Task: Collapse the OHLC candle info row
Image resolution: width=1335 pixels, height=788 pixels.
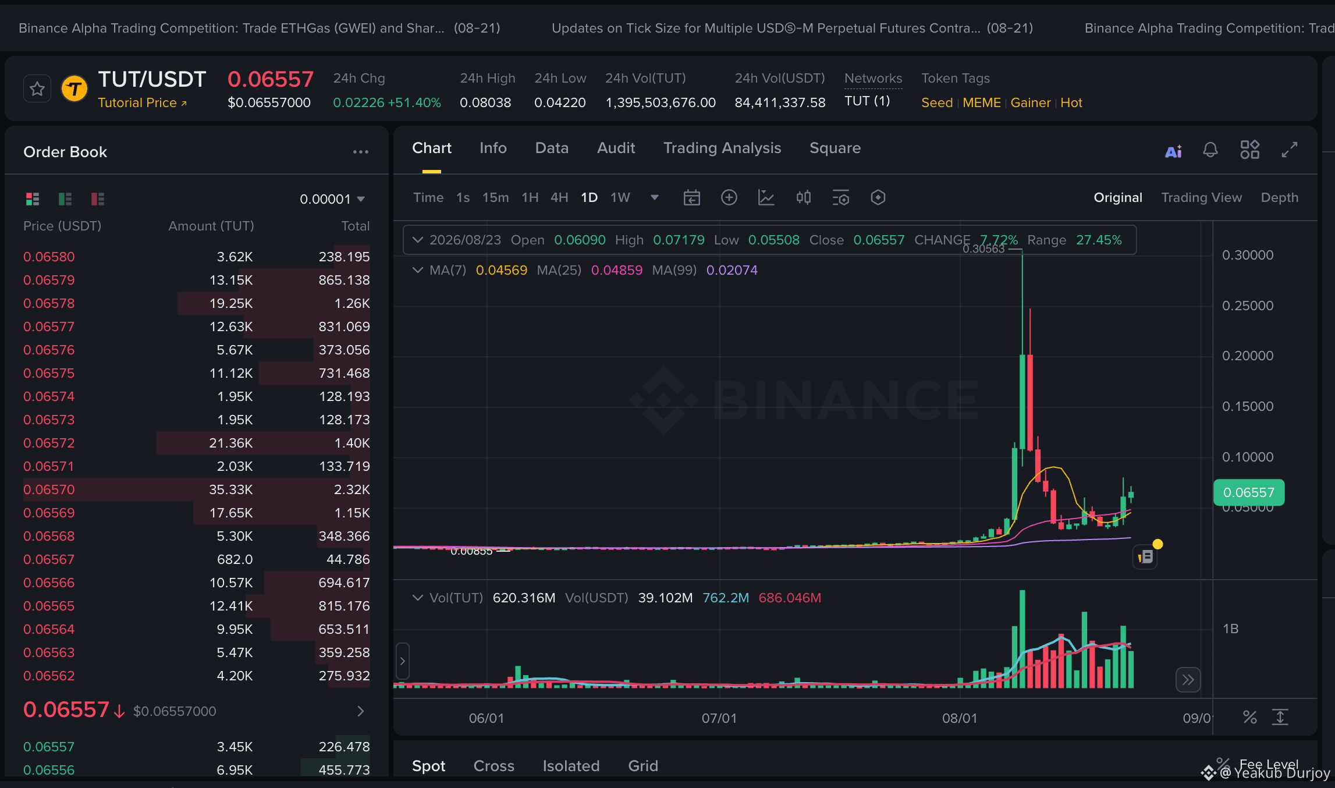Action: (417, 240)
